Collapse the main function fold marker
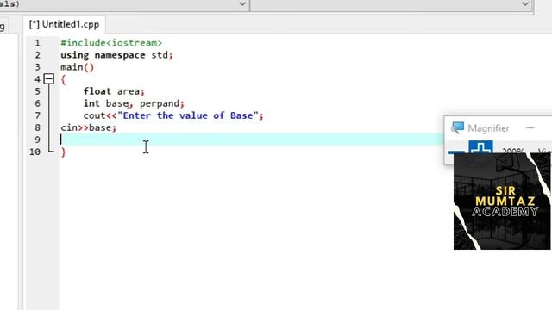The width and height of the screenshot is (552, 310). (49, 78)
